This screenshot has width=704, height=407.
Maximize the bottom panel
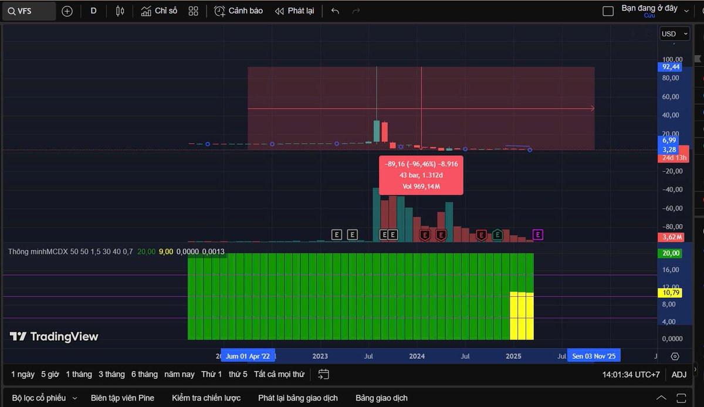(681, 398)
